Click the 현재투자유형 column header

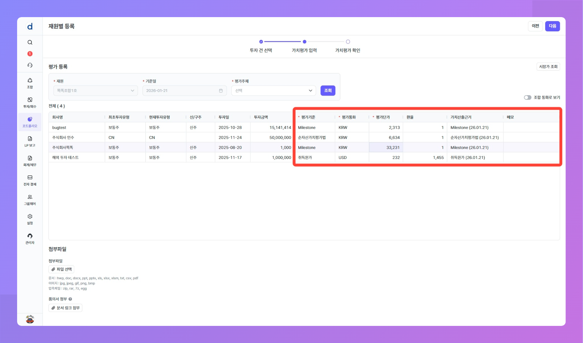tap(160, 117)
